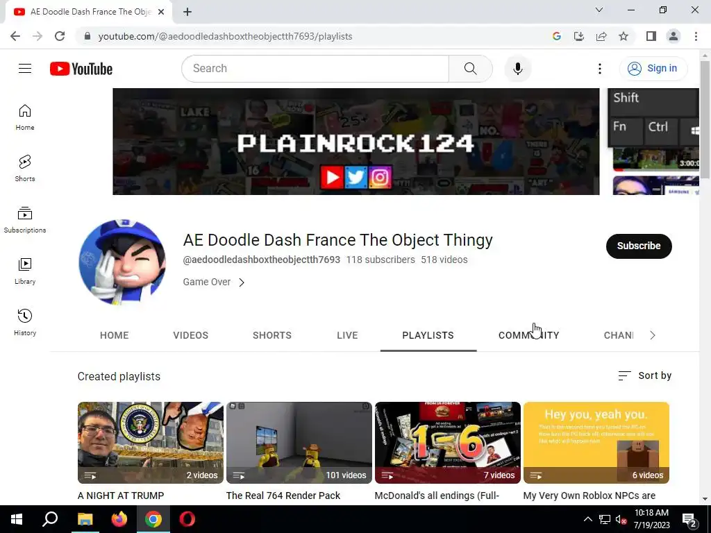Open the notification center icon
The image size is (711, 533).
click(689, 519)
